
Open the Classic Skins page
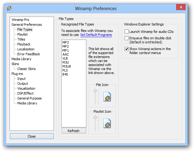coord(26,69)
